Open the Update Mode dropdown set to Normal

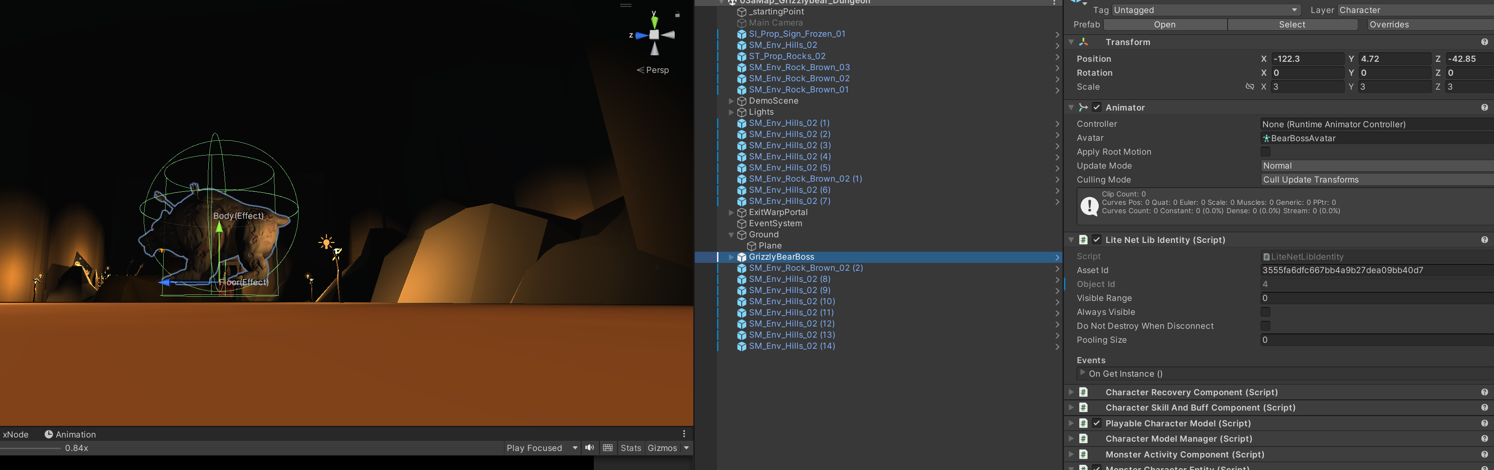[x=1374, y=166]
